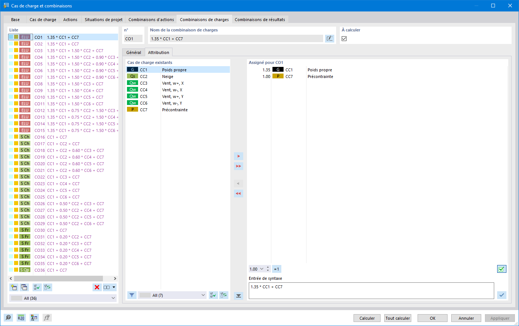Image resolution: width=519 pixels, height=326 pixels.
Task: Open the list view layout dropdown button
Action: [110, 287]
